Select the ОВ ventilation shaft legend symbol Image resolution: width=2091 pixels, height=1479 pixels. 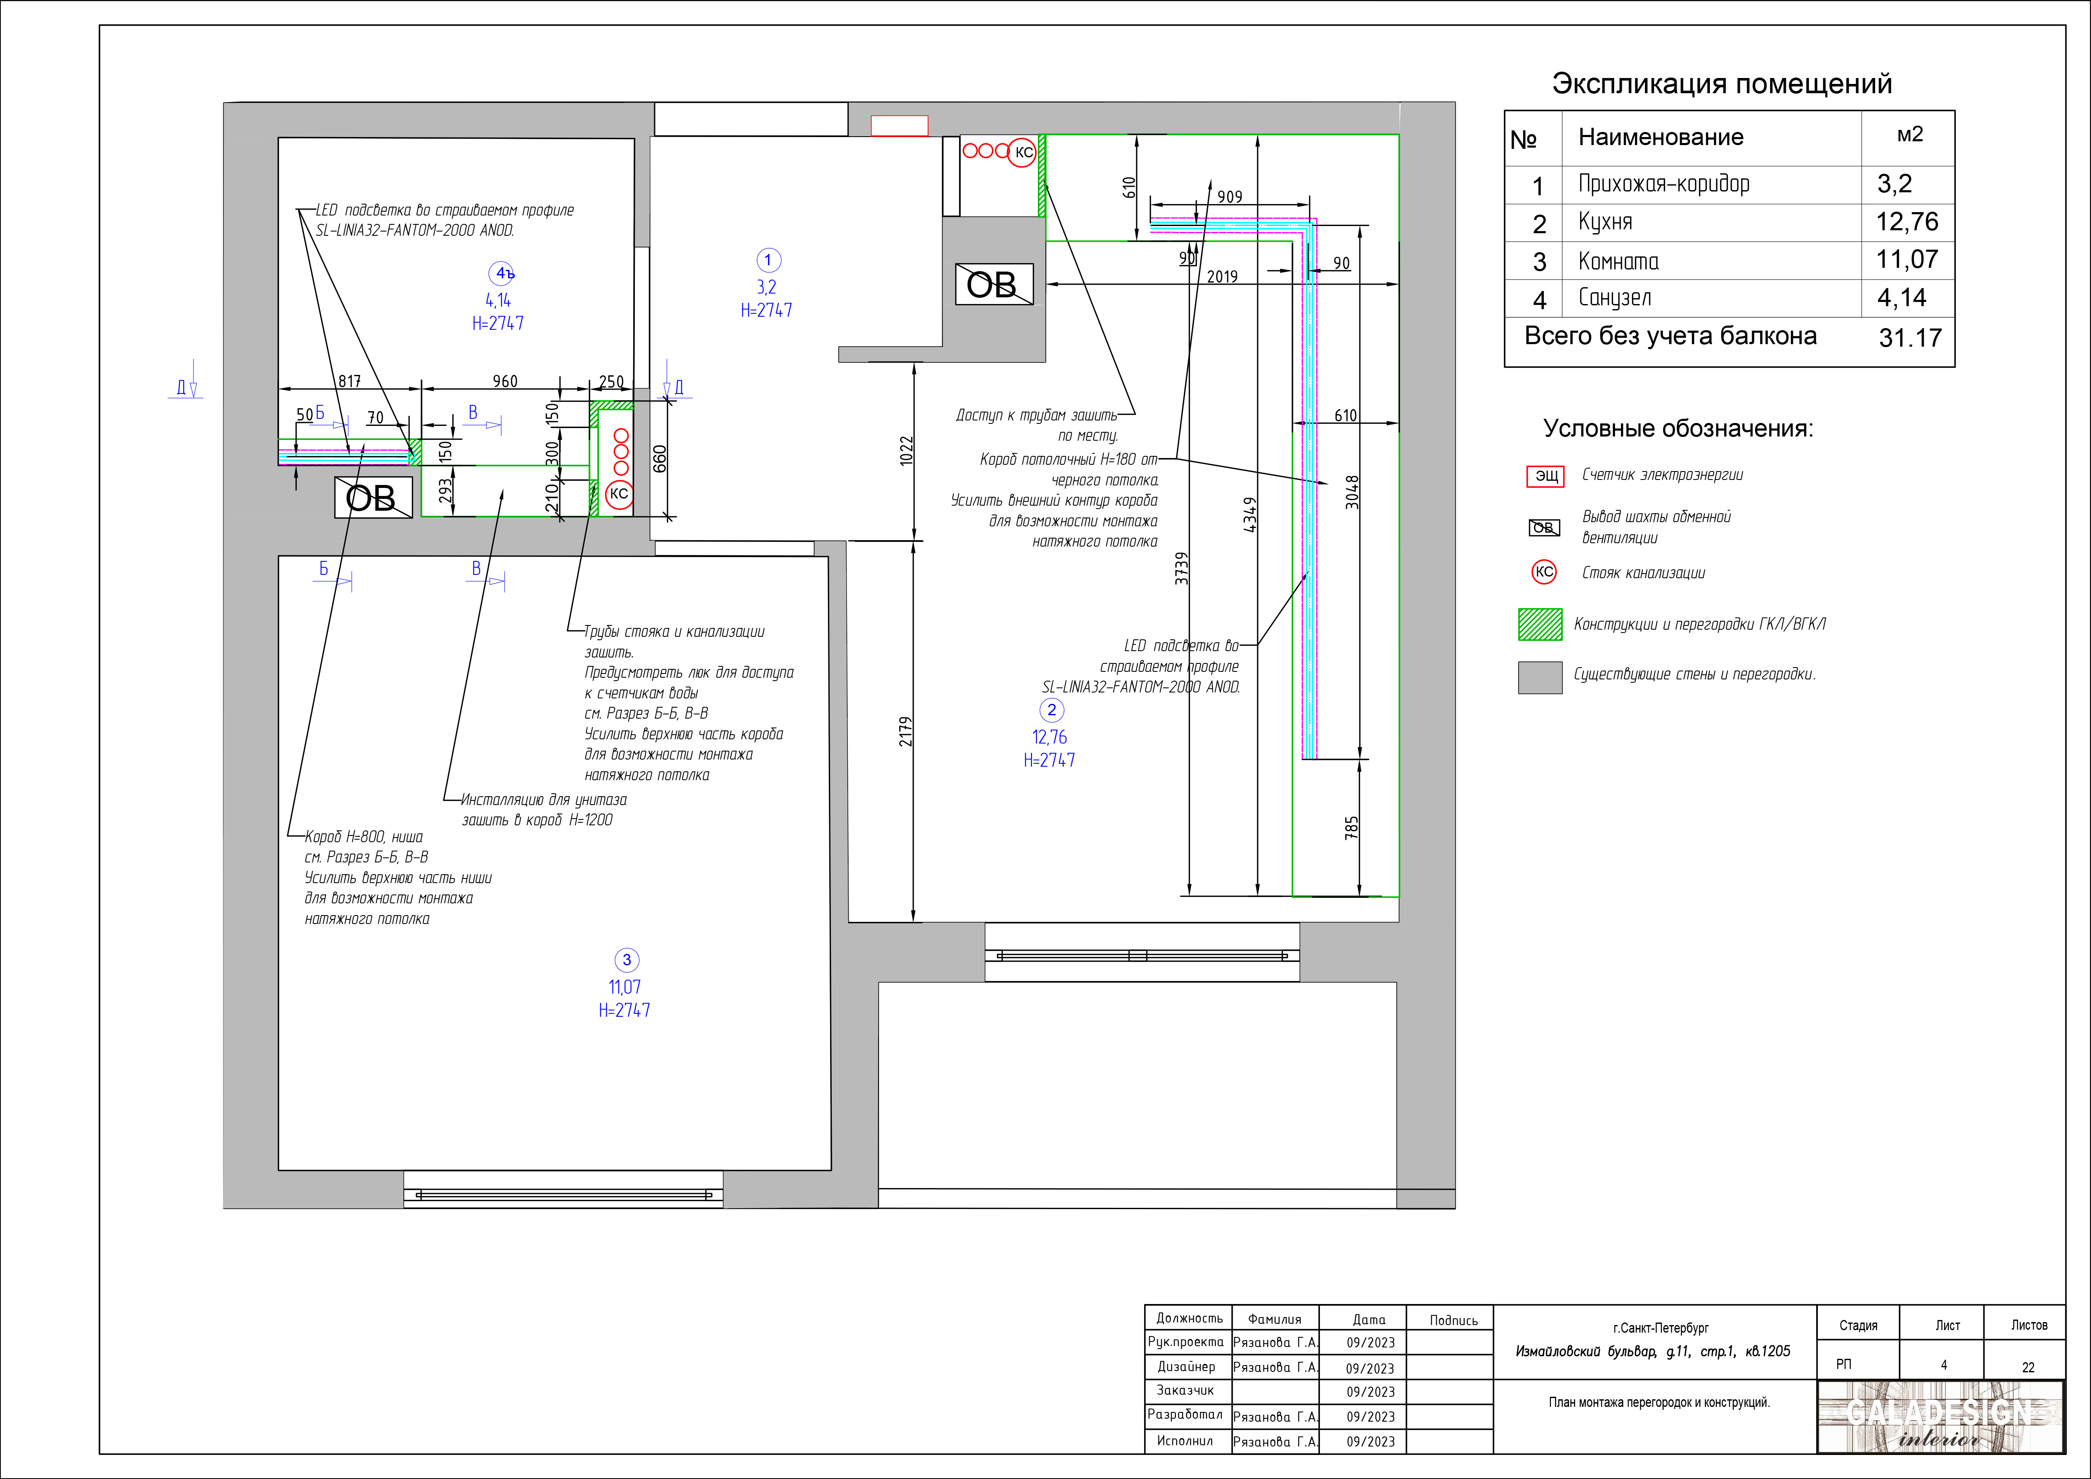(1544, 528)
